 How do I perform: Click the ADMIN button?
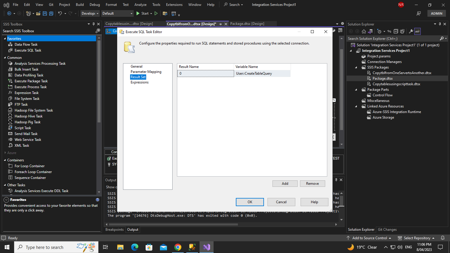[x=437, y=13]
